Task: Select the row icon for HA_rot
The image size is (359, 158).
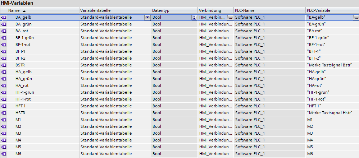Action: coord(4,85)
